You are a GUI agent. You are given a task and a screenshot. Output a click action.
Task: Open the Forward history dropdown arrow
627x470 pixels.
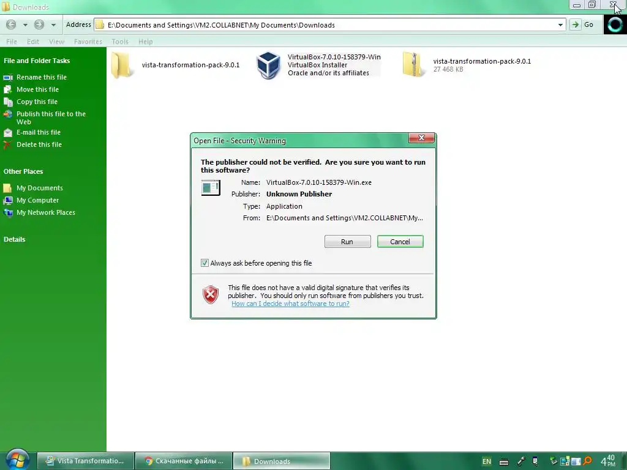pos(53,24)
